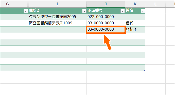Open the filter dropdown left of 住所2
Image resolution: width=175 pixels, height=95 pixels.
[26, 11]
